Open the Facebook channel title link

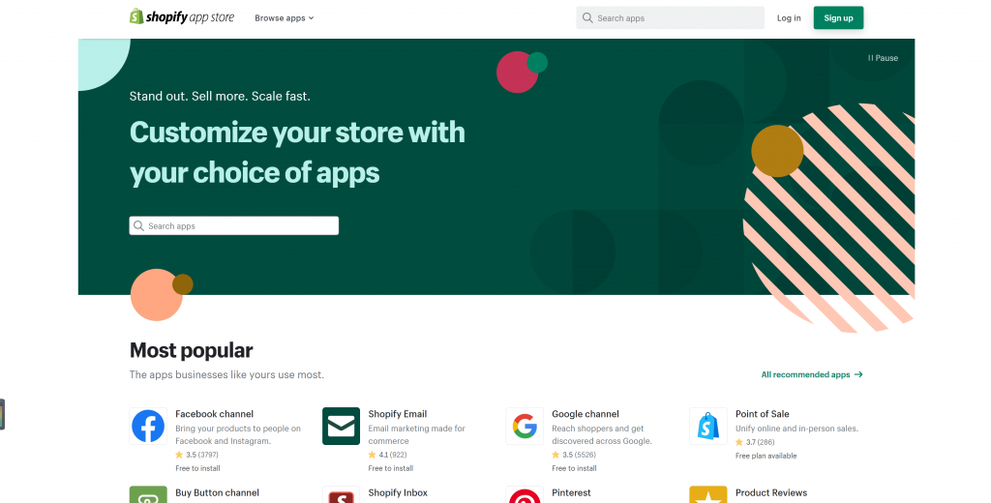click(x=214, y=414)
